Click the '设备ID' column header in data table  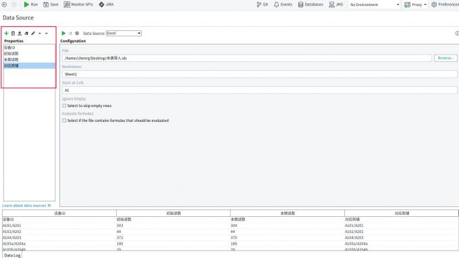59,214
